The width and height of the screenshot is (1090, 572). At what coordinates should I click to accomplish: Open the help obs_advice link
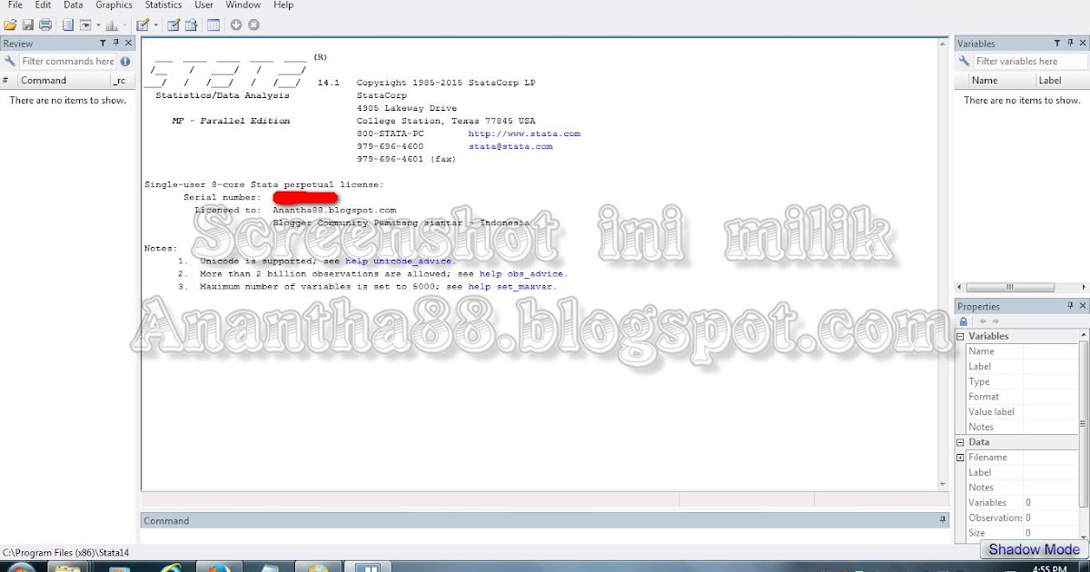point(522,273)
